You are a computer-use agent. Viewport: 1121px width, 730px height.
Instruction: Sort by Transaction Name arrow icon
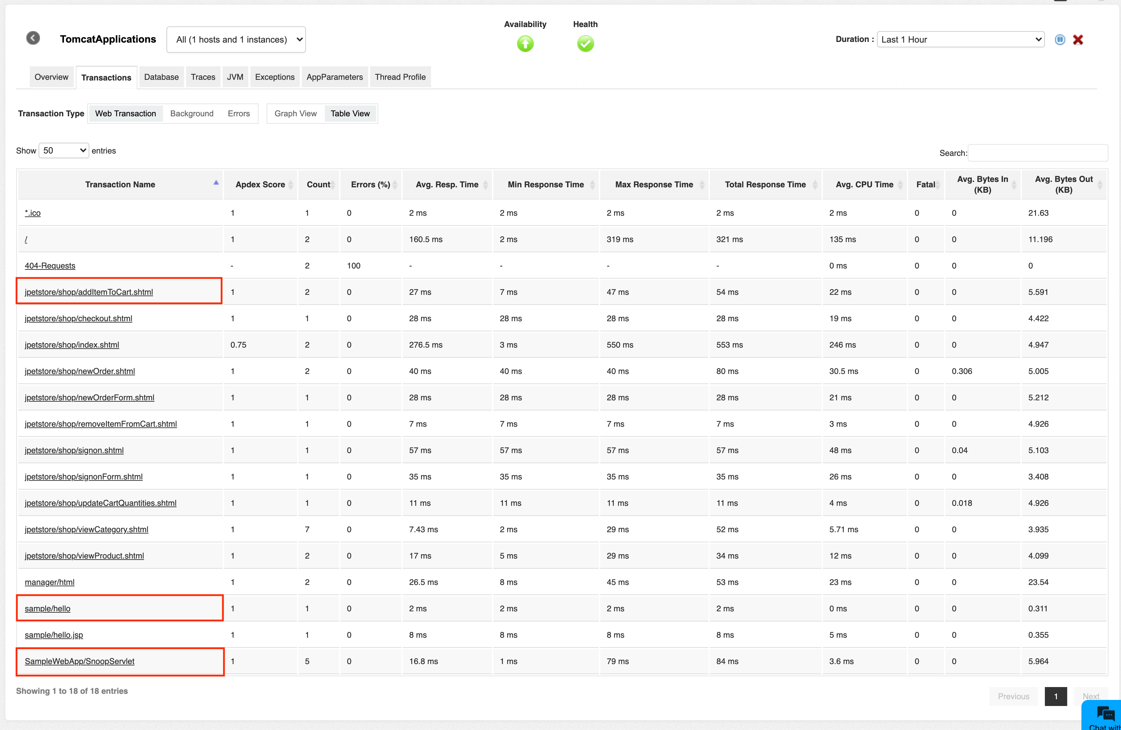coord(216,183)
